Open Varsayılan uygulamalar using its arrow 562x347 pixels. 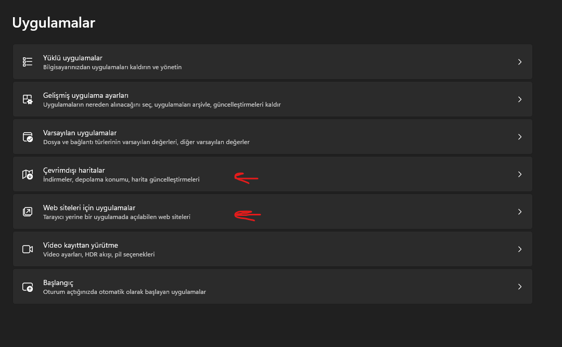coord(519,137)
